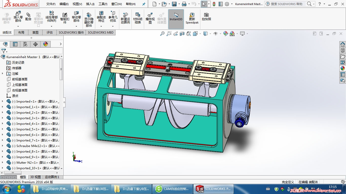
Task: Expand the 注解 (Annotations) tree node
Action: tap(3, 74)
